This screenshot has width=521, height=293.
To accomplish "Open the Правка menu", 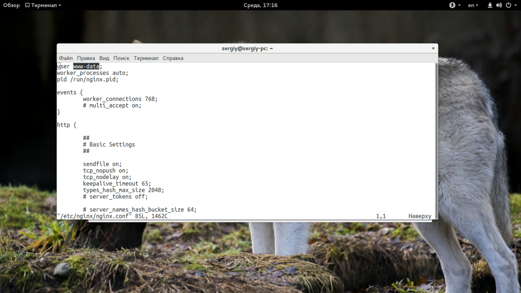I will [86, 58].
